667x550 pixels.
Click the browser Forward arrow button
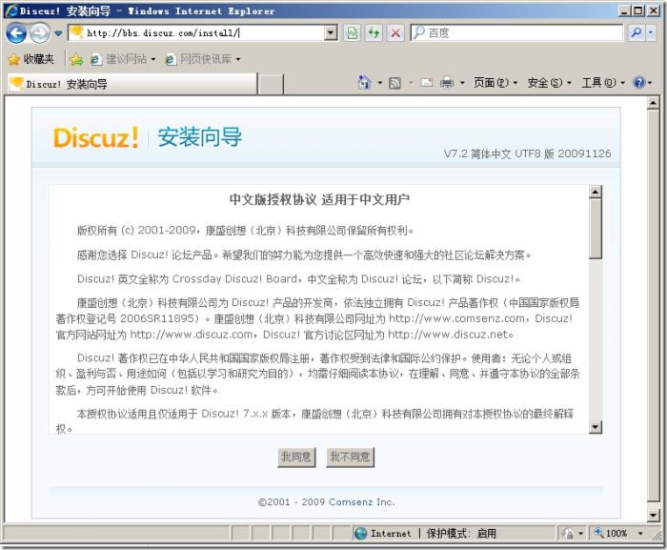point(40,33)
